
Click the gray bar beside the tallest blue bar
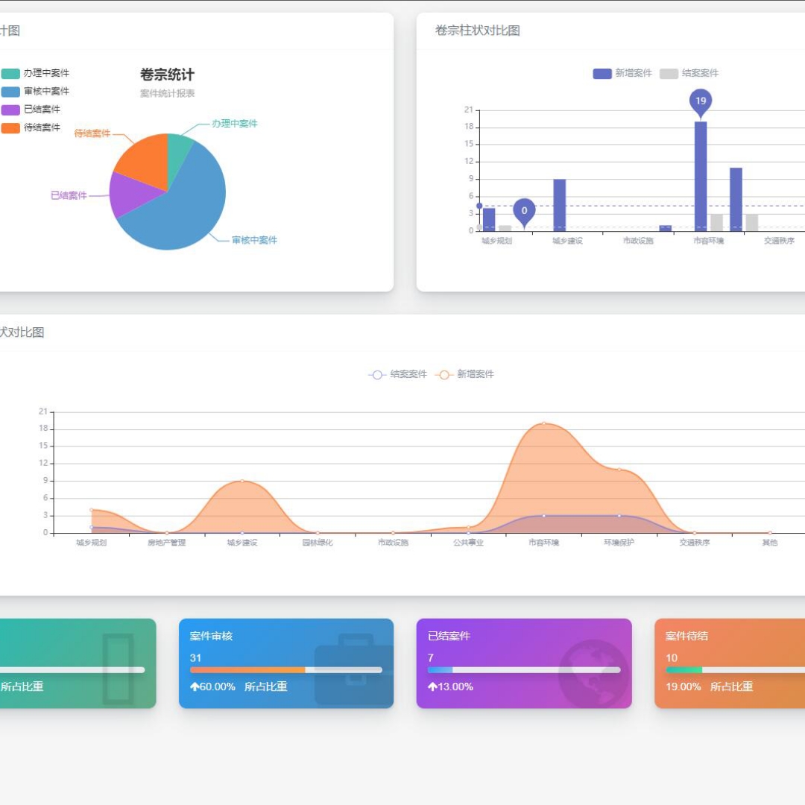tap(717, 222)
